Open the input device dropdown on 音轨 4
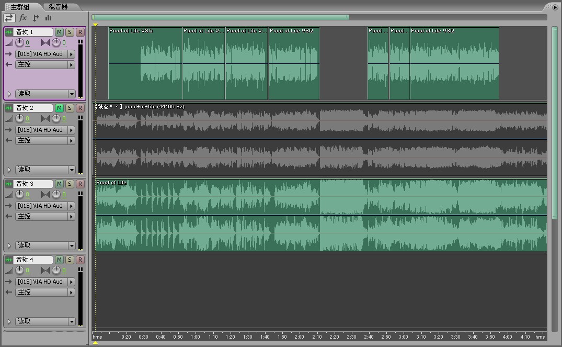The height and width of the screenshot is (347, 562). click(45, 282)
